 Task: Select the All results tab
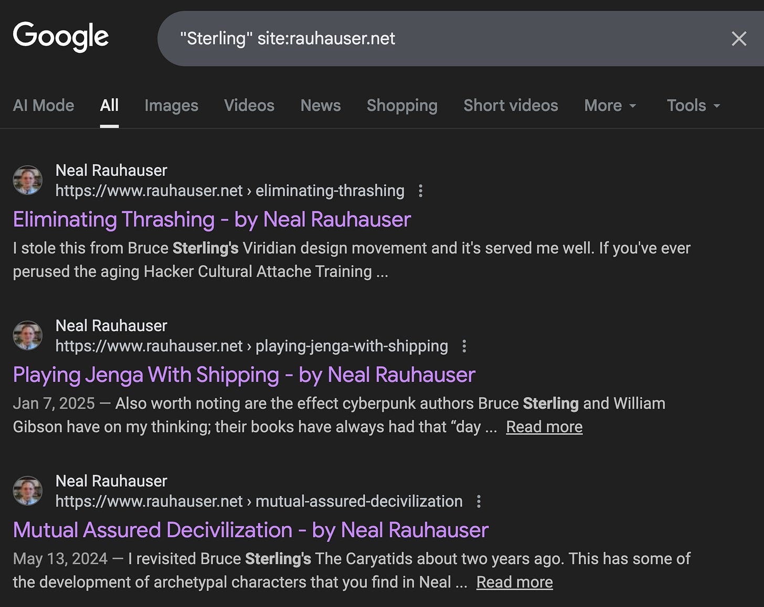(109, 105)
